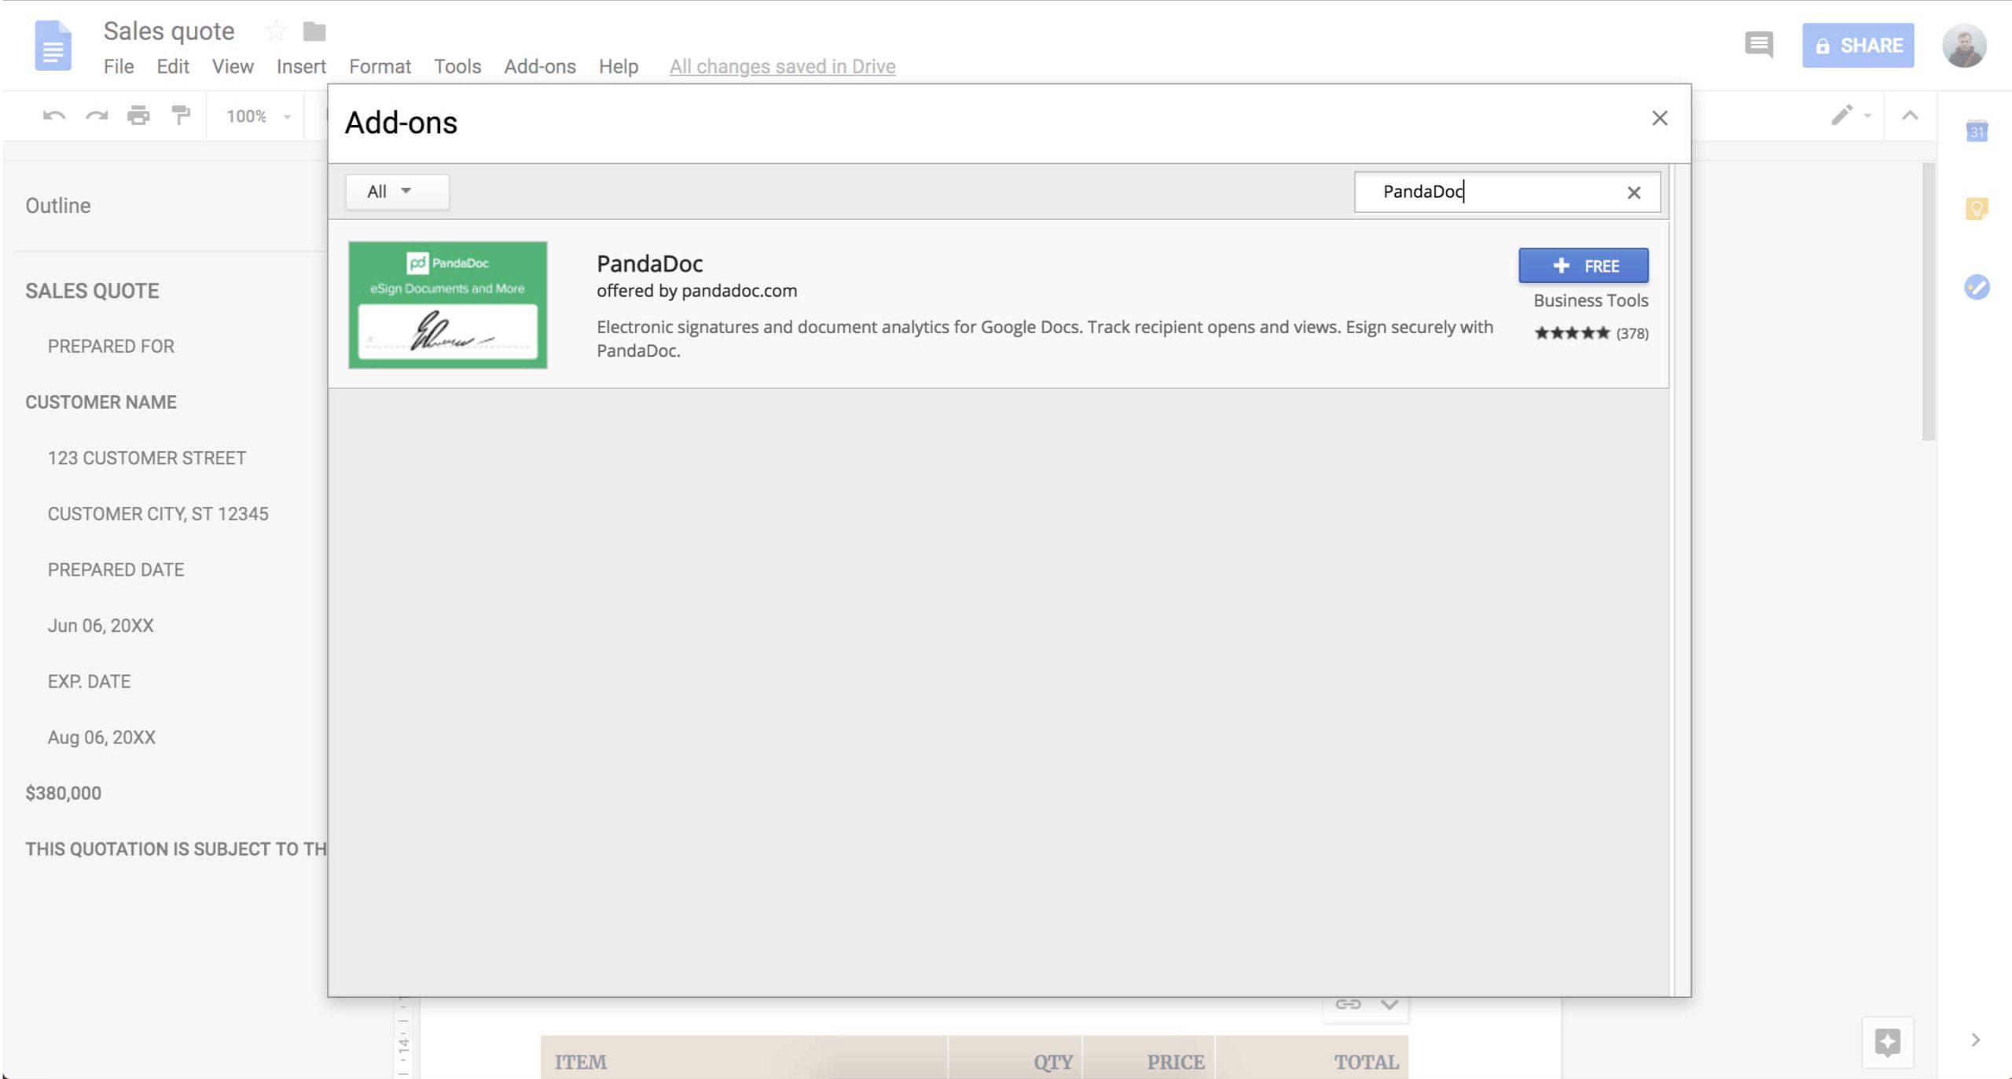Open the comments history icon
Screen dimensions: 2012x1079
coord(1758,45)
